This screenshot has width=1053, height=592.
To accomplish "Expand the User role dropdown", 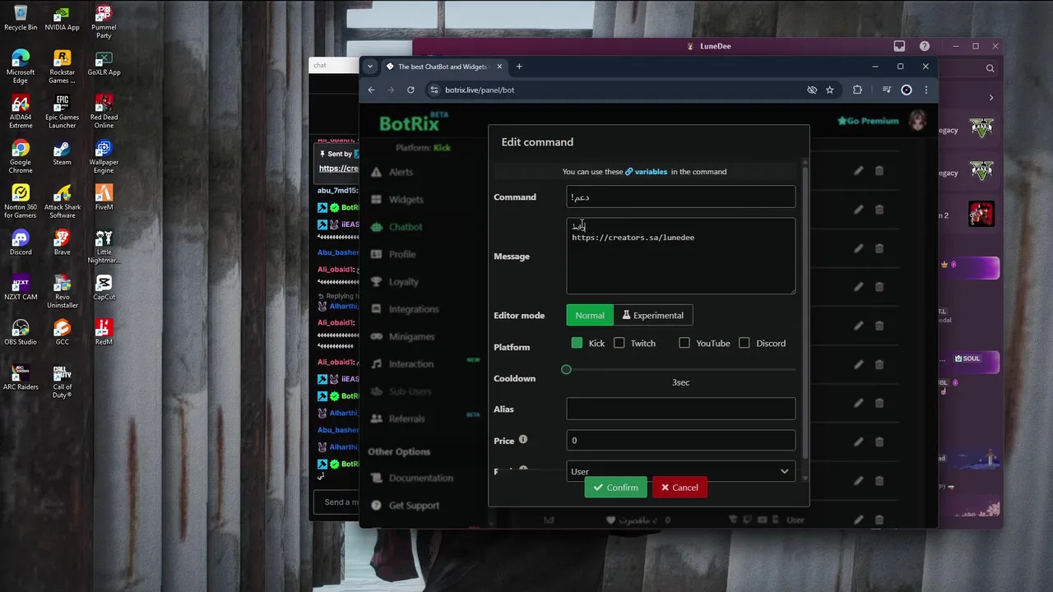I will tap(681, 471).
